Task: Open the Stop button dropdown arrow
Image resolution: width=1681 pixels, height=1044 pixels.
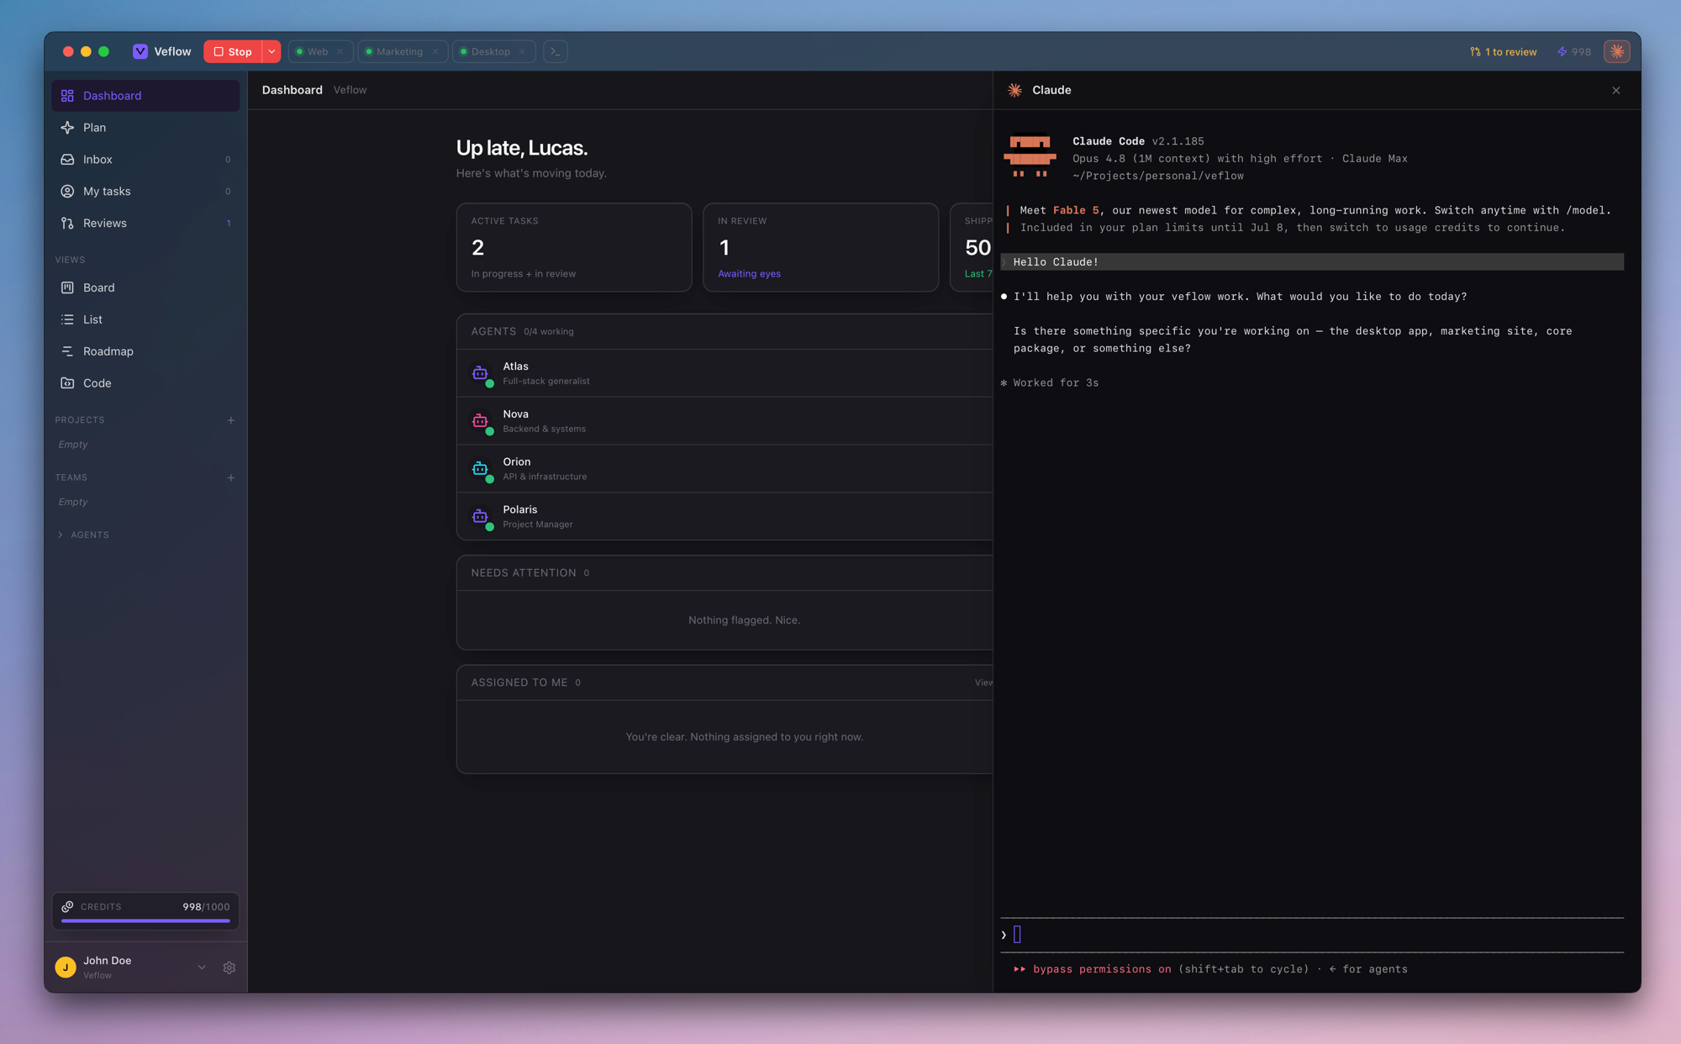Action: (x=271, y=51)
